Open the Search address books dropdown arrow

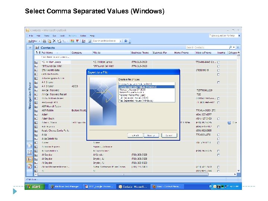pyautogui.click(x=121, y=41)
